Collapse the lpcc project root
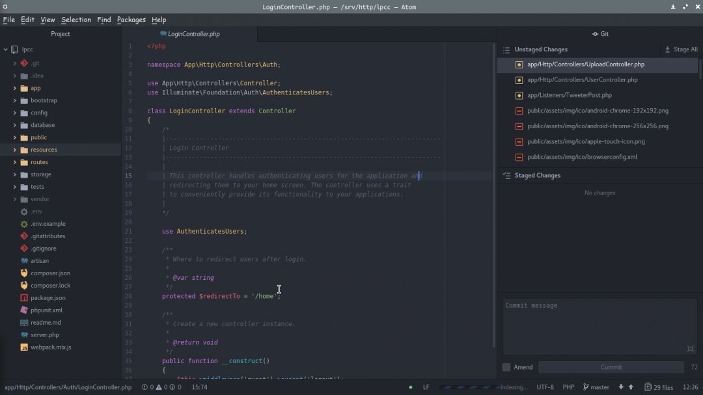Image resolution: width=703 pixels, height=395 pixels. point(5,49)
